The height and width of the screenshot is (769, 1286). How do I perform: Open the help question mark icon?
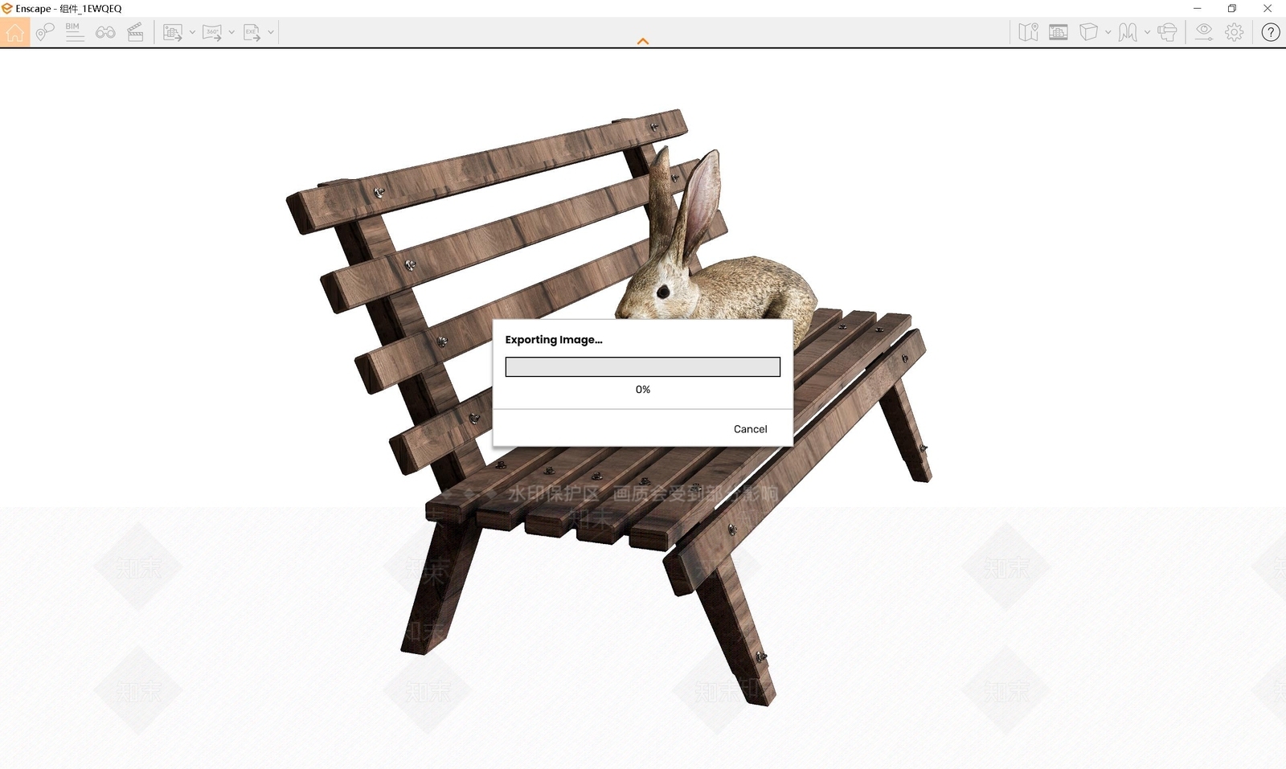click(x=1271, y=32)
